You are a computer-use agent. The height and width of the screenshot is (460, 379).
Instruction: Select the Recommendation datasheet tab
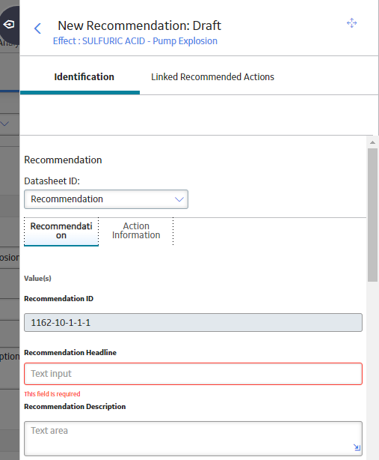pos(61,231)
